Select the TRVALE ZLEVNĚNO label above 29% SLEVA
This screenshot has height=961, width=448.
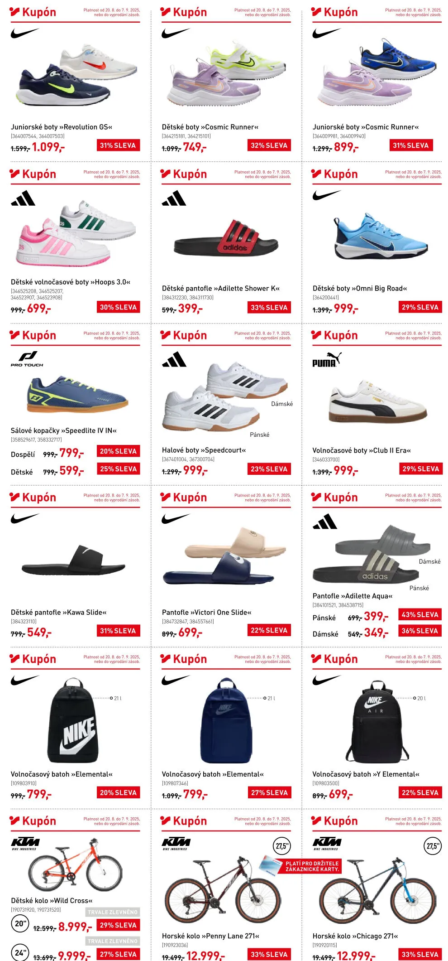pos(113,912)
